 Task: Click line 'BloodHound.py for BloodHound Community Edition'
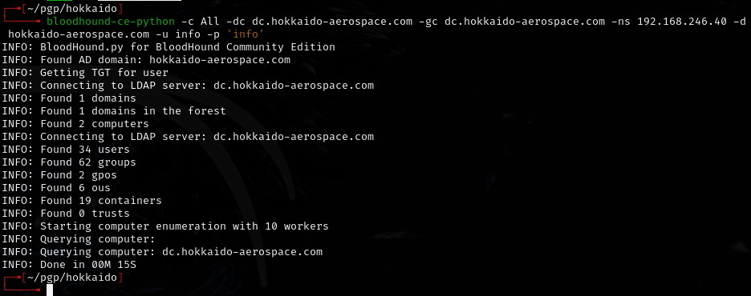(168, 47)
